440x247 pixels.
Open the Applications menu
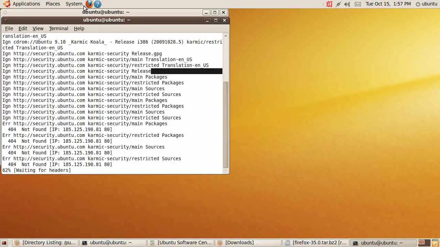pyautogui.click(x=26, y=4)
